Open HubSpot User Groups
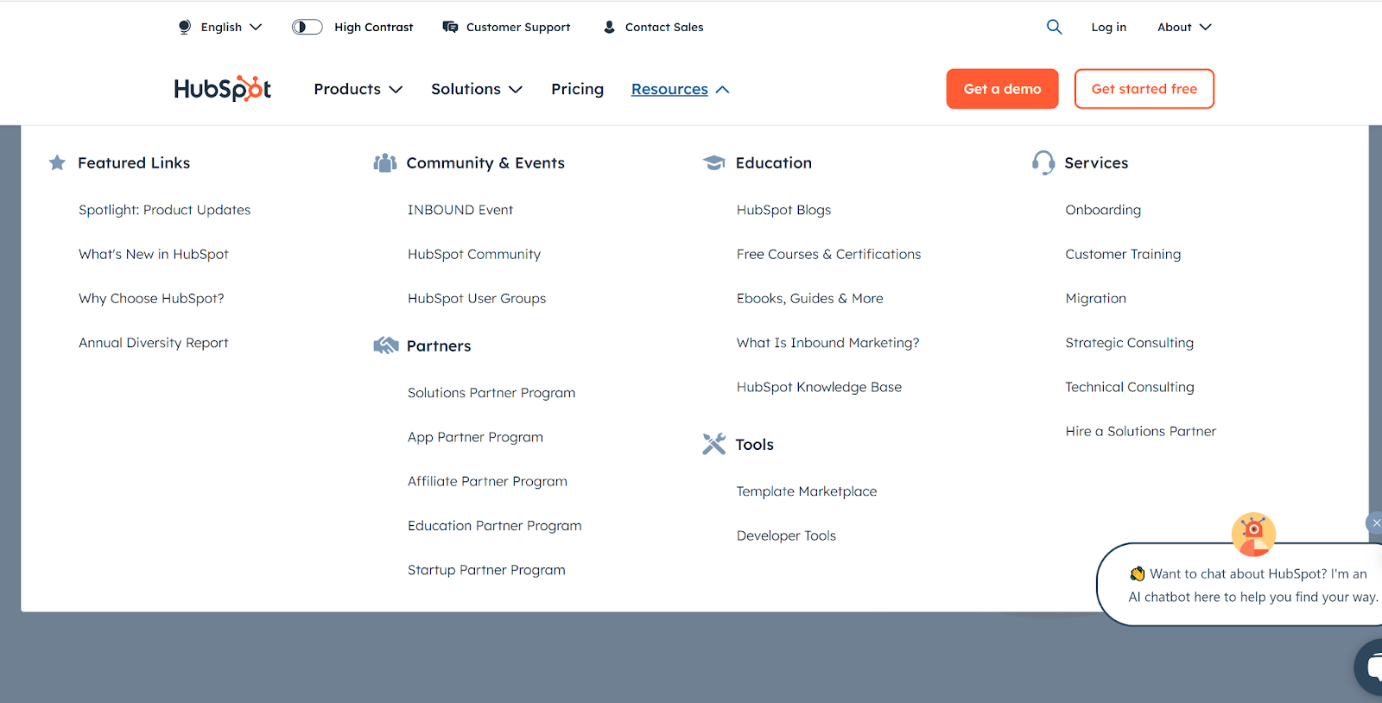This screenshot has height=703, width=1382. click(x=477, y=298)
